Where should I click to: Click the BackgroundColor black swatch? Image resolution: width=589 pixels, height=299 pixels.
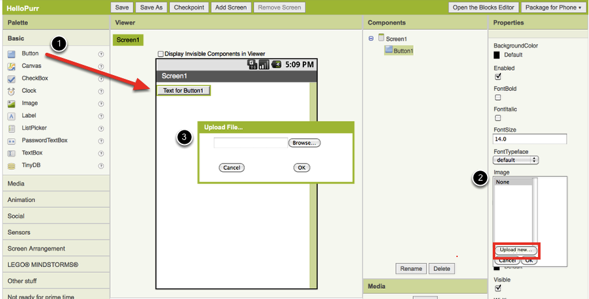tap(497, 55)
